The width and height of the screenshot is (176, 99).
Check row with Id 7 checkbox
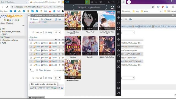pyautogui.click(x=31, y=65)
